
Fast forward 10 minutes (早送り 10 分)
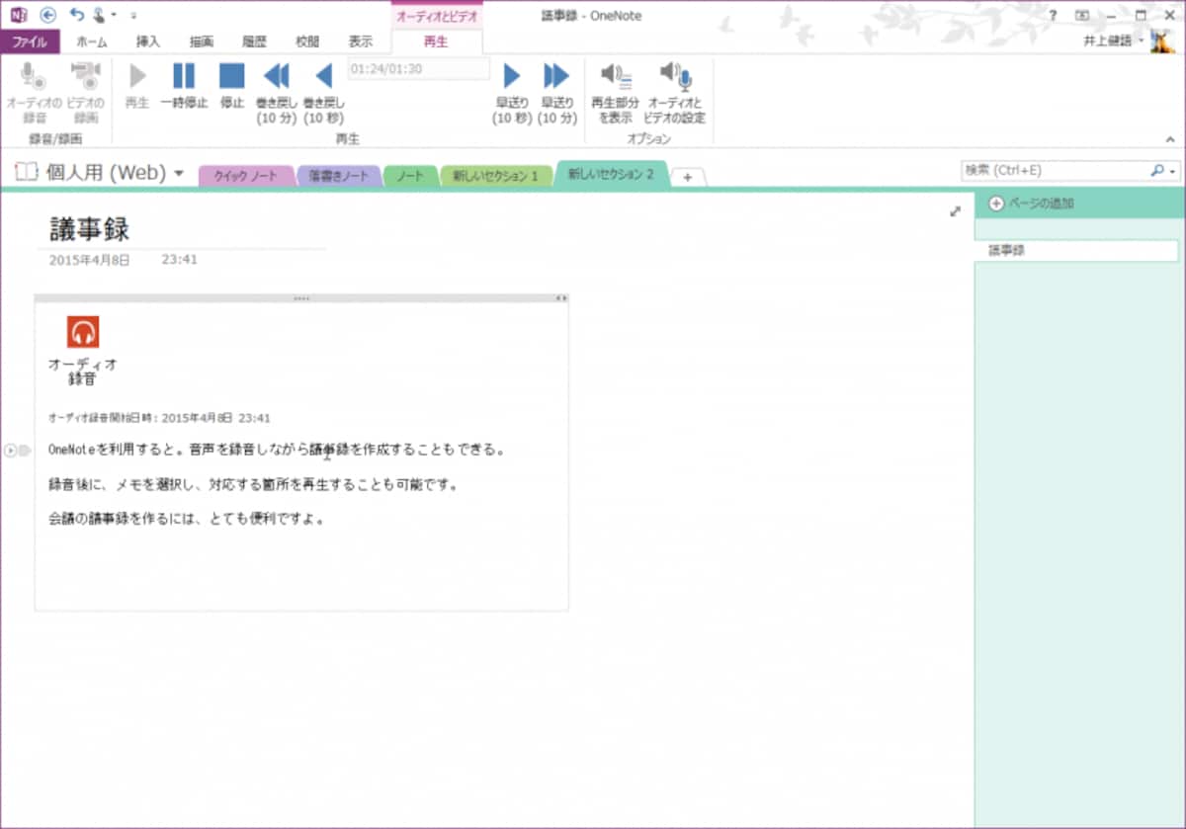point(557,94)
